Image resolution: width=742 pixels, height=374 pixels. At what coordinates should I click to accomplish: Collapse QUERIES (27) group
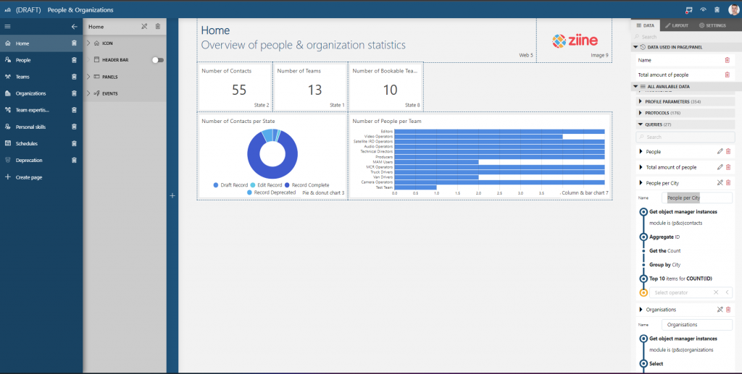641,124
